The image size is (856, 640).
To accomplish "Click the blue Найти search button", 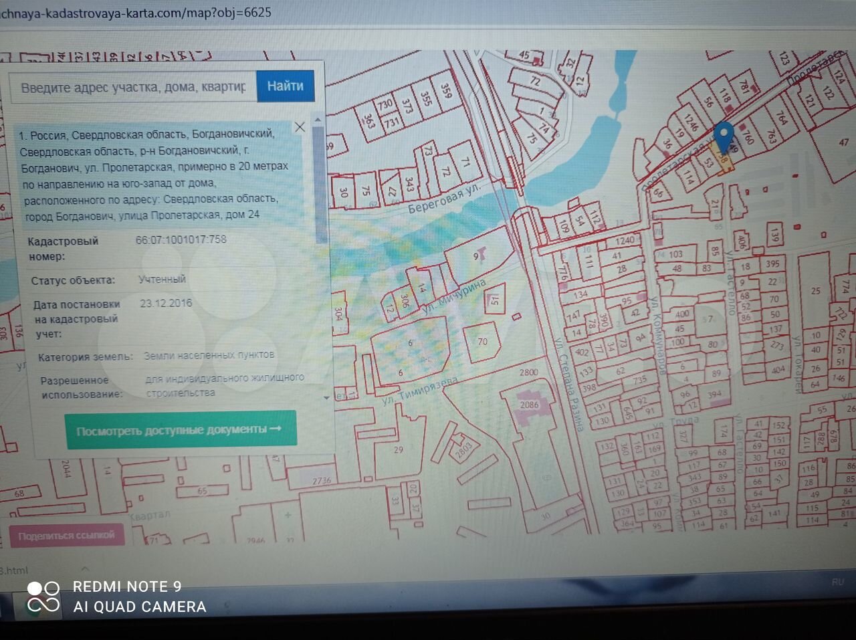I will pos(286,86).
